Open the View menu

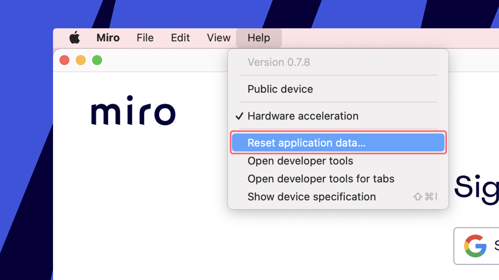(x=218, y=38)
